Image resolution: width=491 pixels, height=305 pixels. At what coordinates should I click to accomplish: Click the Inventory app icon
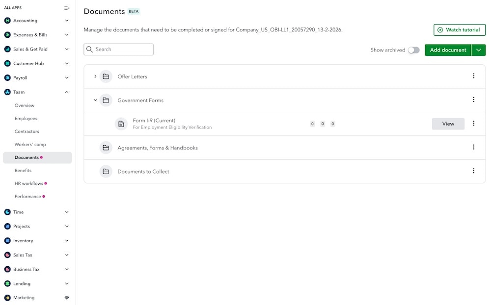(x=7, y=240)
